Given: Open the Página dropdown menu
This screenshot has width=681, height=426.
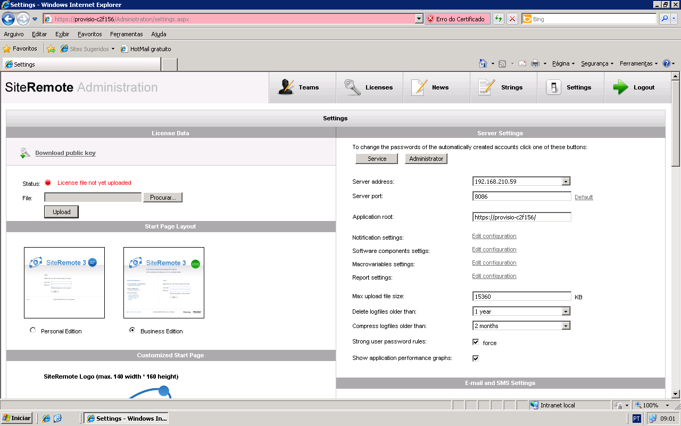Looking at the screenshot, I should click(563, 63).
